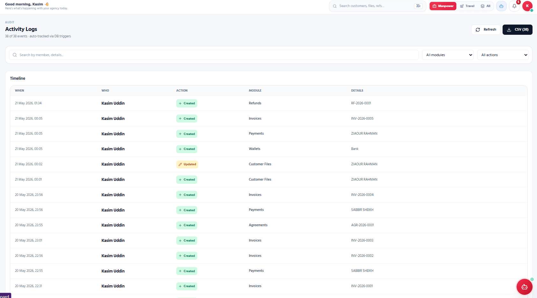Open the AI assistant robot icon in header

(501, 6)
